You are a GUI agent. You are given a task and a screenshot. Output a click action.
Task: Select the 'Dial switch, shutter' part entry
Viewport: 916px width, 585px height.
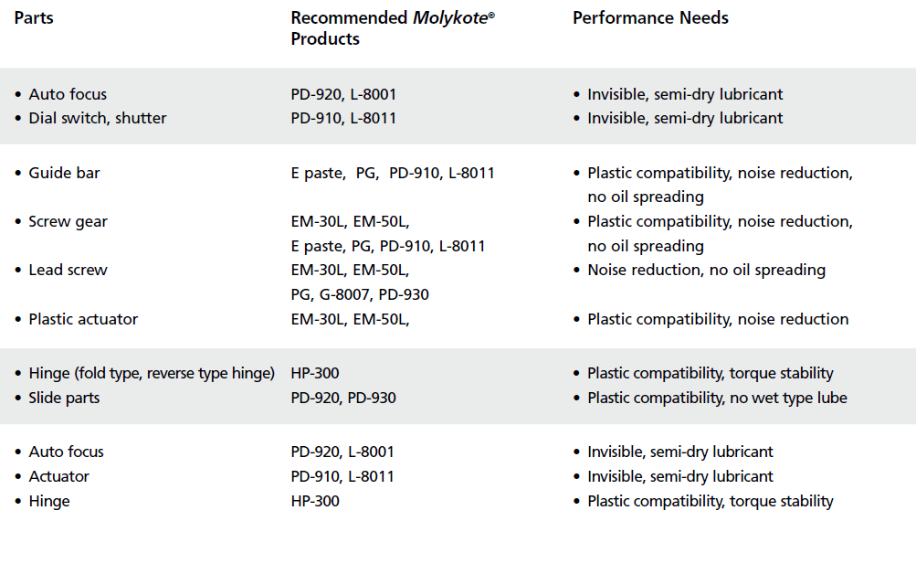tap(97, 118)
